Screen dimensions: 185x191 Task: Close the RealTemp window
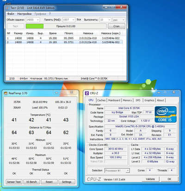72,92
